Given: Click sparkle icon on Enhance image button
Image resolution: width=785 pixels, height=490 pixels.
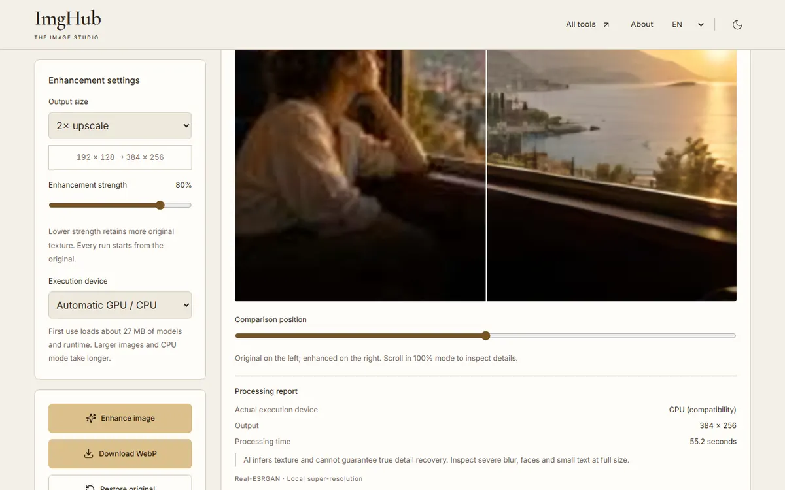Looking at the screenshot, I should (x=91, y=418).
